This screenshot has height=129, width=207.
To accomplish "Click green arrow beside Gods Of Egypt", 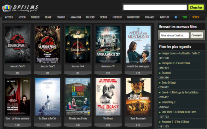I will (160, 83).
